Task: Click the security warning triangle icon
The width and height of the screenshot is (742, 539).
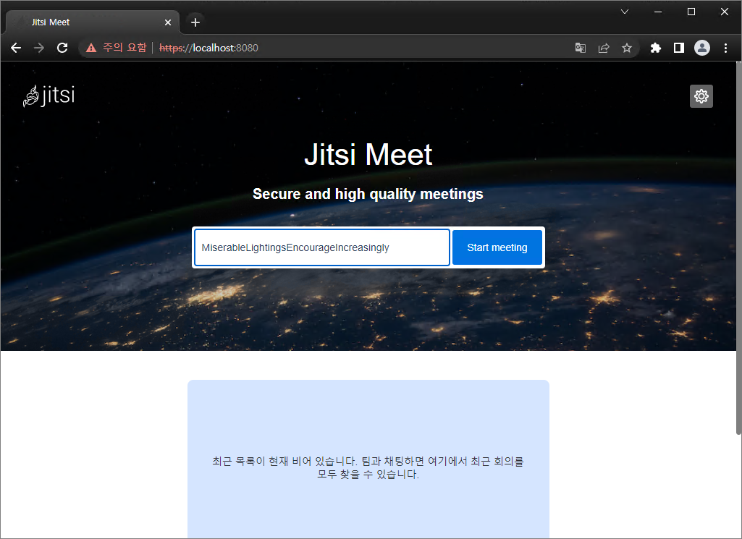Action: (x=91, y=48)
